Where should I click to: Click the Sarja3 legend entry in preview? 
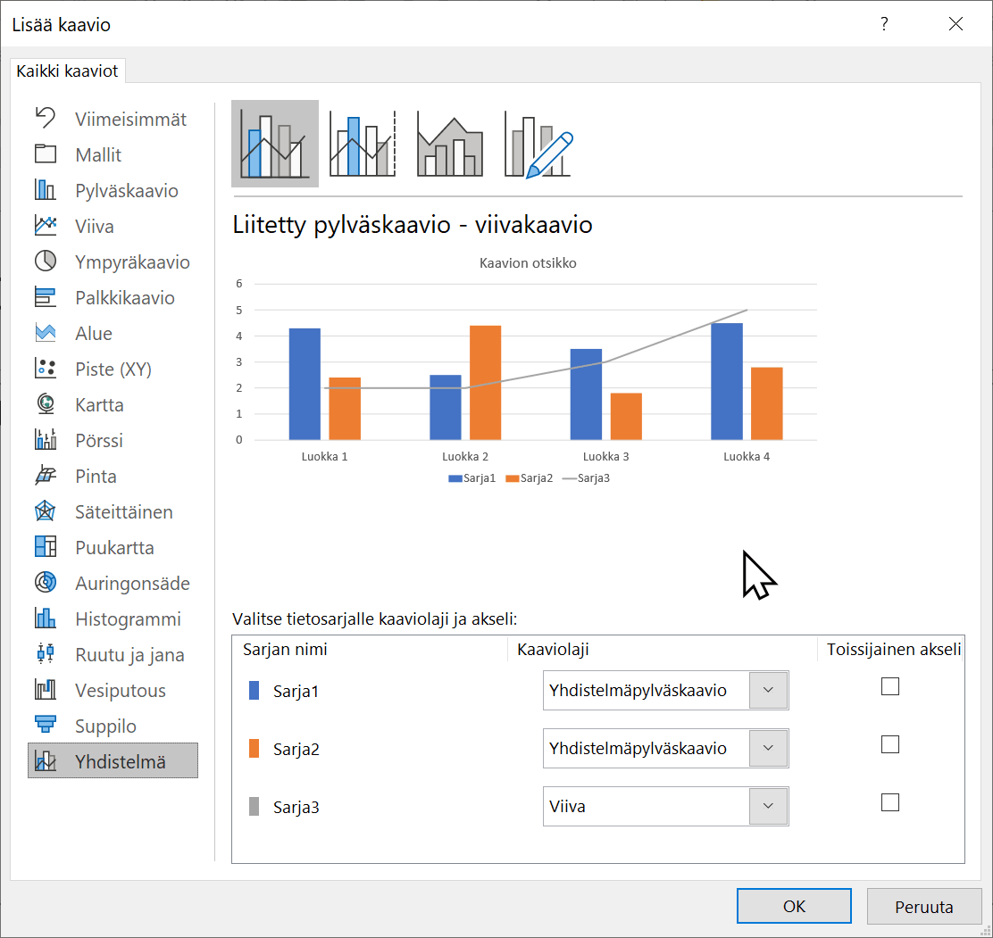586,477
